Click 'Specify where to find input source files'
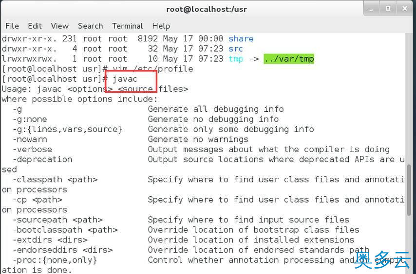416x274 pixels. 248,220
